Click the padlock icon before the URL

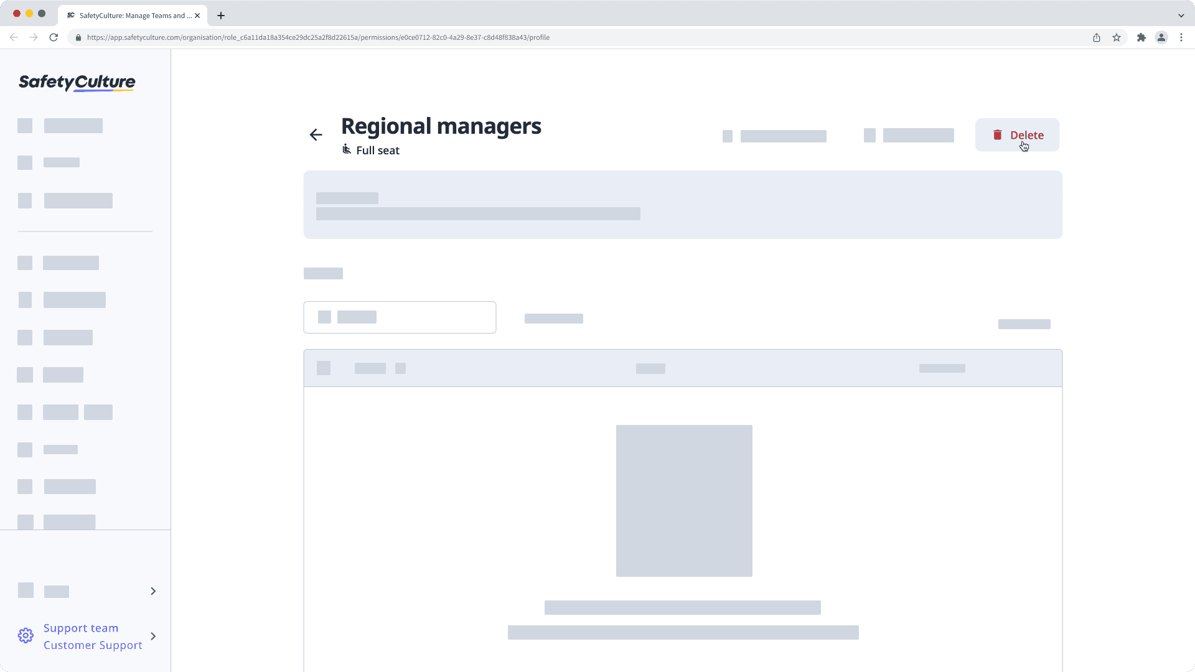point(78,37)
